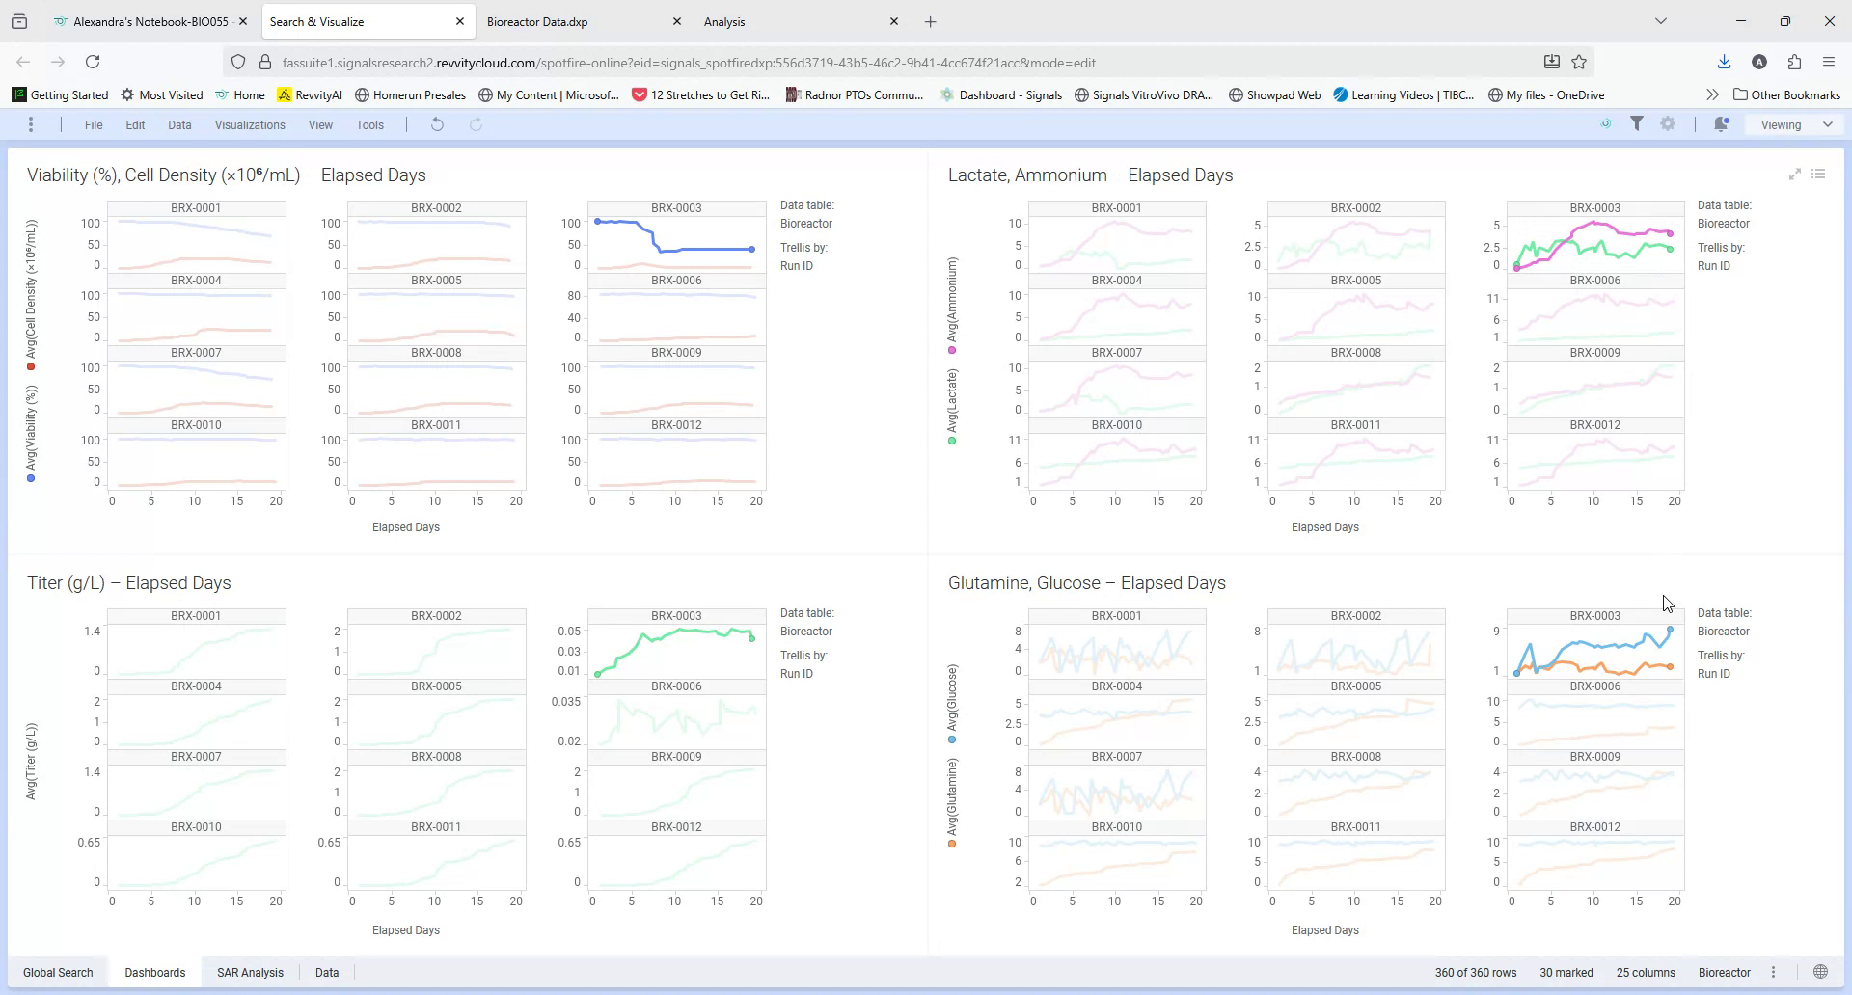This screenshot has width=1852, height=995.
Task: Open three-dot menu left of File
Action: click(x=31, y=124)
